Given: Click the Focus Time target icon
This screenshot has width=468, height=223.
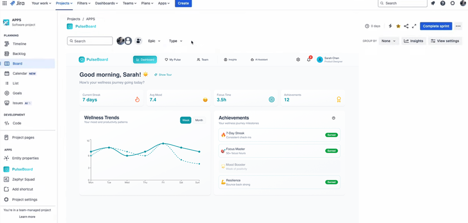Looking at the screenshot, I should pos(271,100).
